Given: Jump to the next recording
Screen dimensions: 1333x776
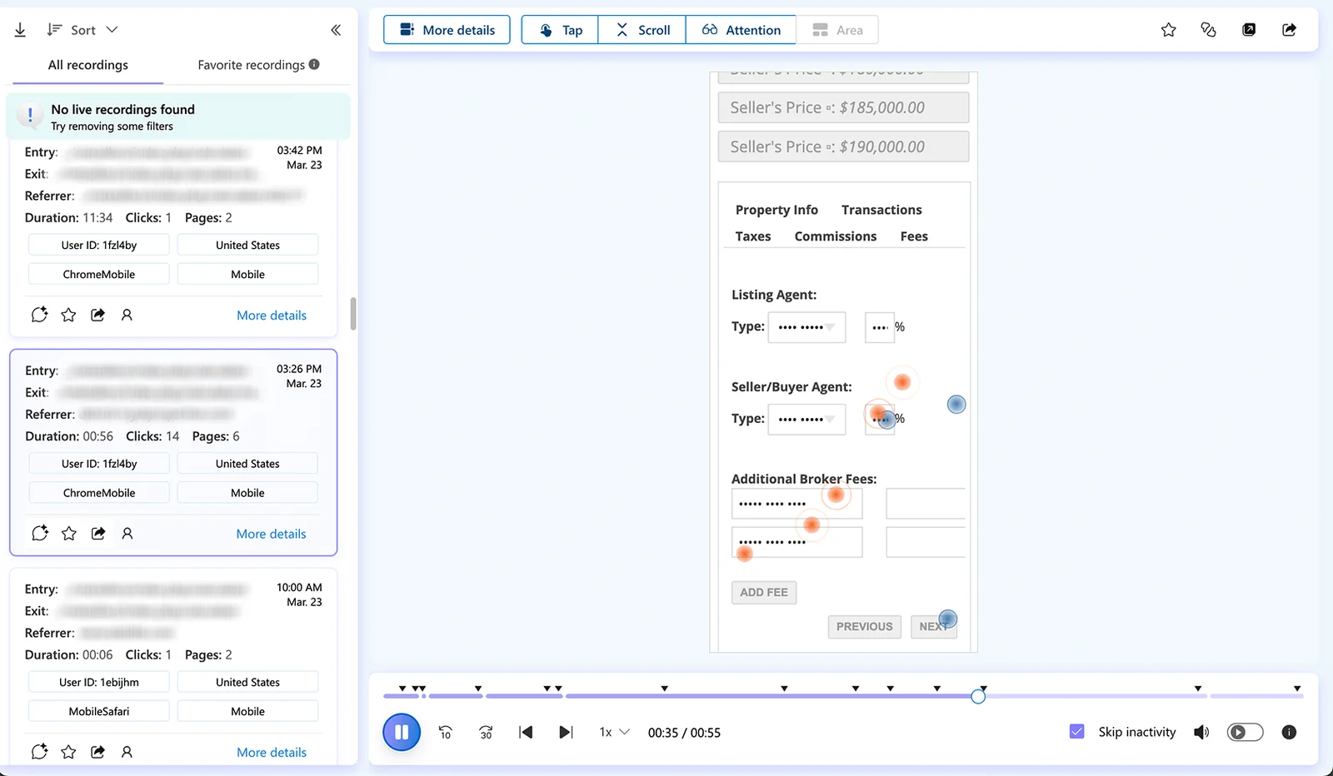Looking at the screenshot, I should (x=566, y=733).
